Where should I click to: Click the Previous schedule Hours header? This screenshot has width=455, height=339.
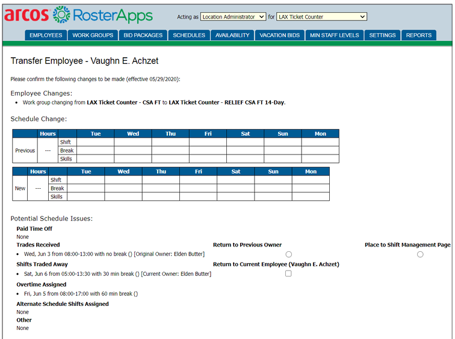pos(48,134)
